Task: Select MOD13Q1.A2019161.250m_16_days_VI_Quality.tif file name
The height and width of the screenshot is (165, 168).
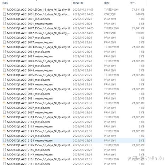Action: click(x=39, y=159)
